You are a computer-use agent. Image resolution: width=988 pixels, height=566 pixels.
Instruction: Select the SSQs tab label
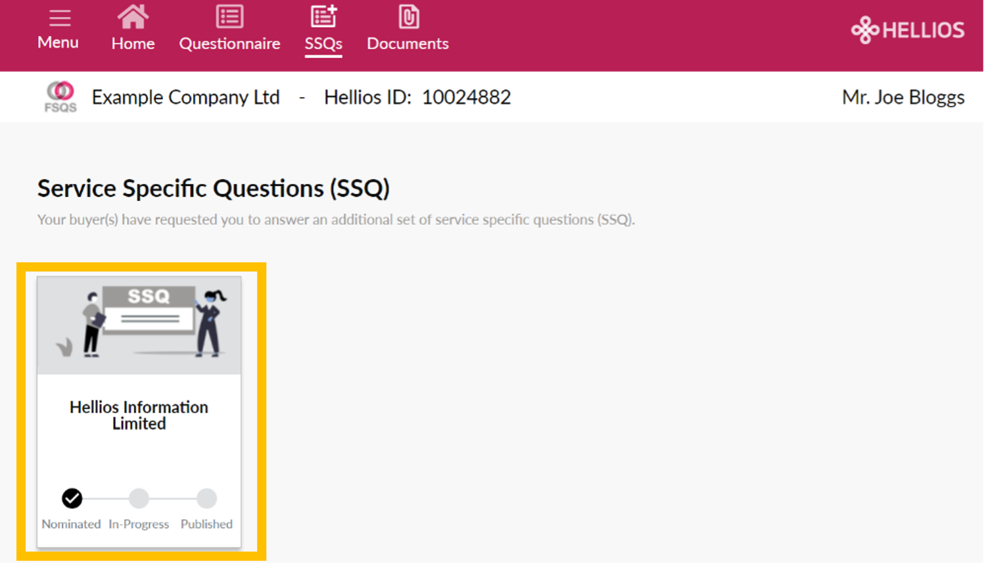pos(323,43)
